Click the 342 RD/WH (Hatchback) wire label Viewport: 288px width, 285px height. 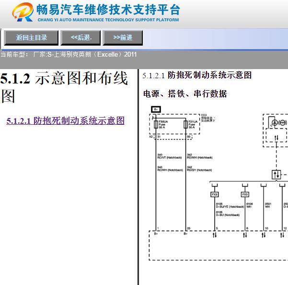point(200,156)
